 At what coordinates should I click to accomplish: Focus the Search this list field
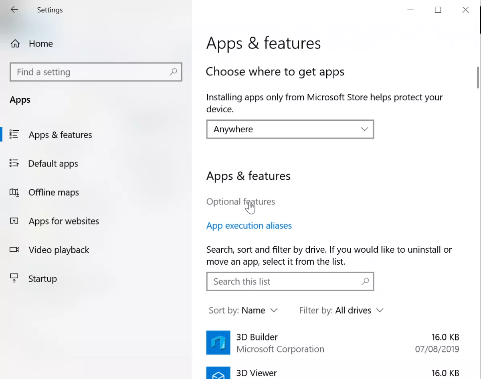(290, 282)
